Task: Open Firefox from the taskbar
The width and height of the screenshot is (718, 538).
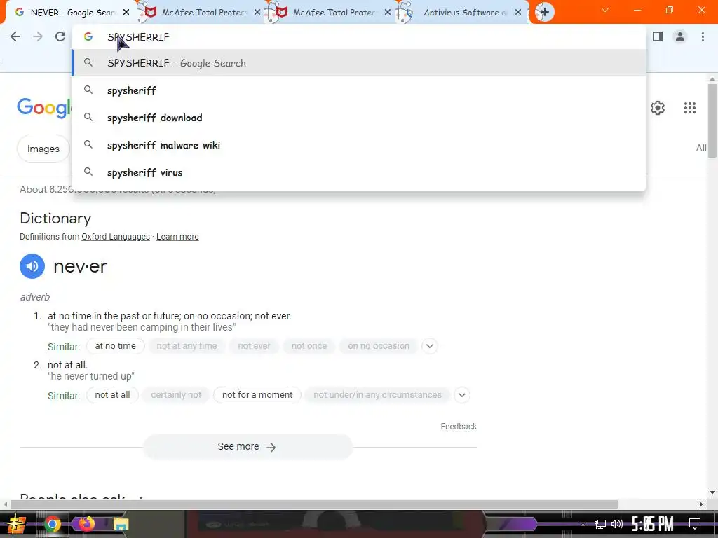Action: pos(86,523)
